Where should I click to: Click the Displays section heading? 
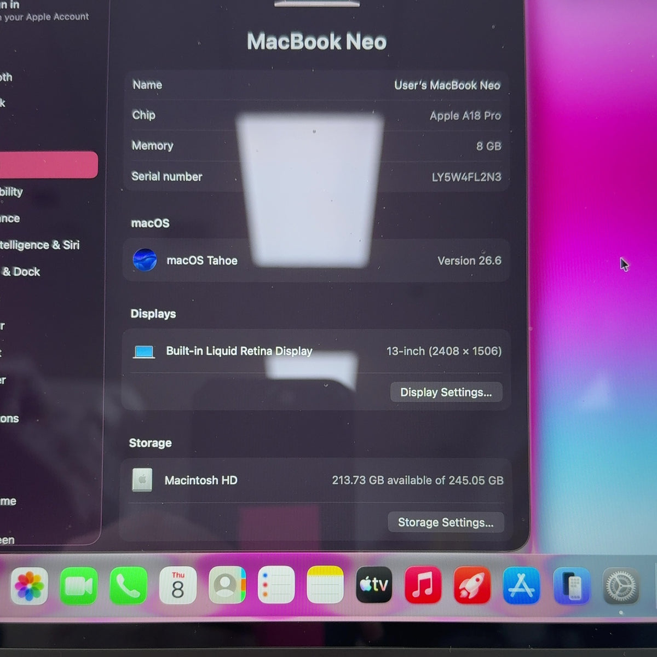[x=153, y=314]
